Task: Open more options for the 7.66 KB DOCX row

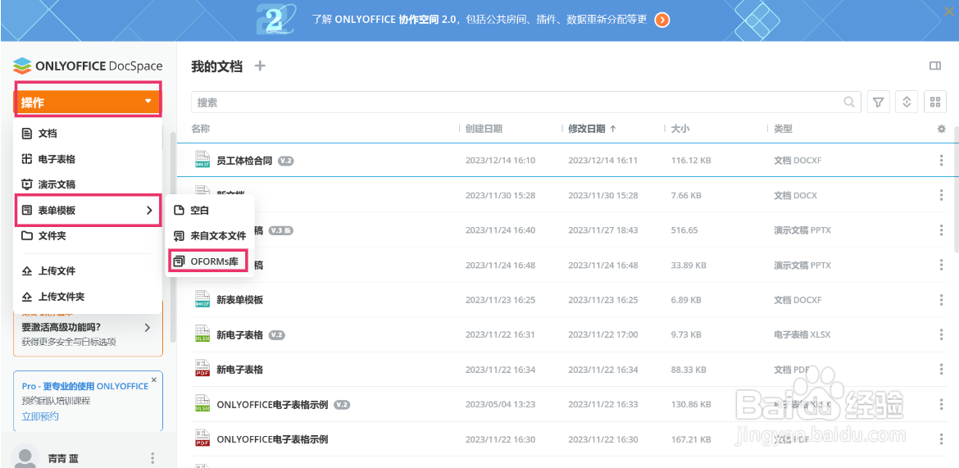Action: [x=941, y=195]
